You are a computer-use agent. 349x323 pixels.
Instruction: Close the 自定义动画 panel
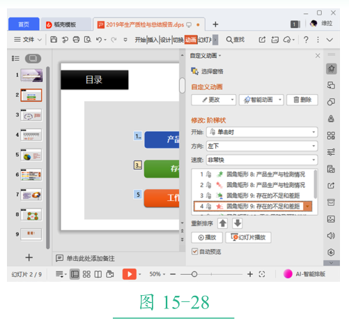[318, 56]
